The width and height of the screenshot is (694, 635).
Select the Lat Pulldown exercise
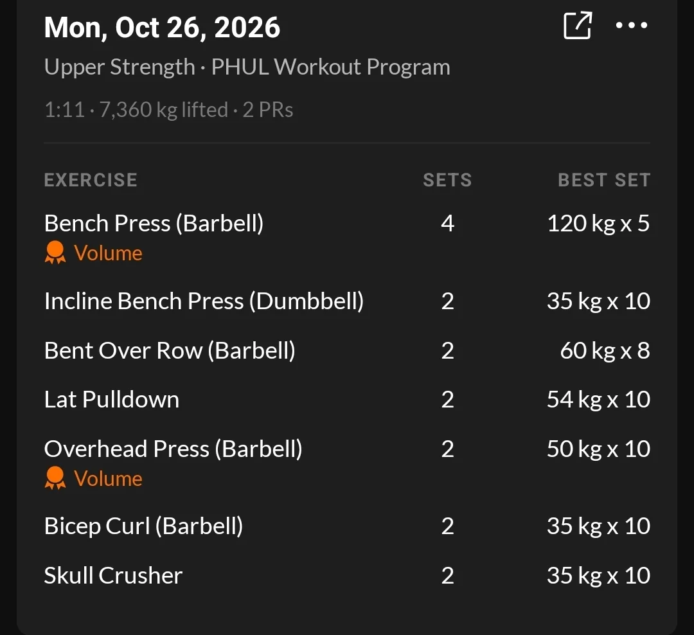click(x=112, y=399)
